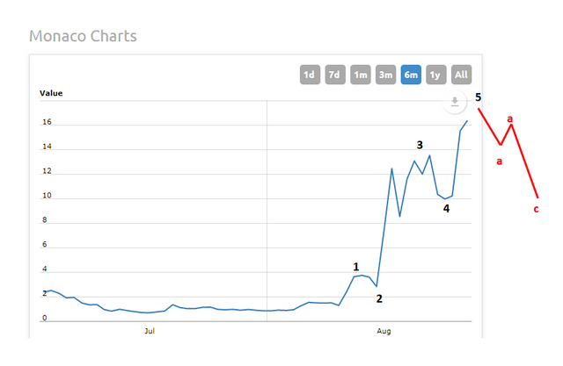This screenshot has height=366, width=563.
Task: Show the 3m time range
Action: tap(385, 75)
